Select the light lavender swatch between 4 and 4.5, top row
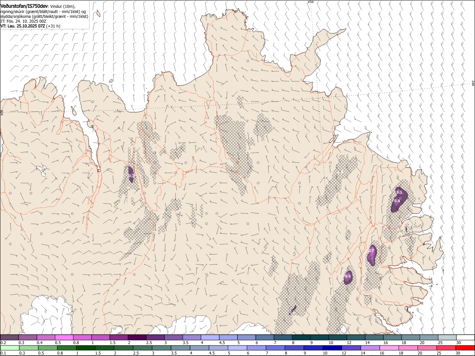475x356 pixels. (210, 337)
